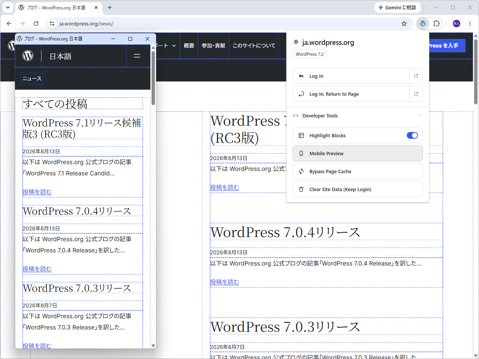479x359 pixels.
Task: Click main page scrollbar down arrow
Action: click(x=476, y=356)
